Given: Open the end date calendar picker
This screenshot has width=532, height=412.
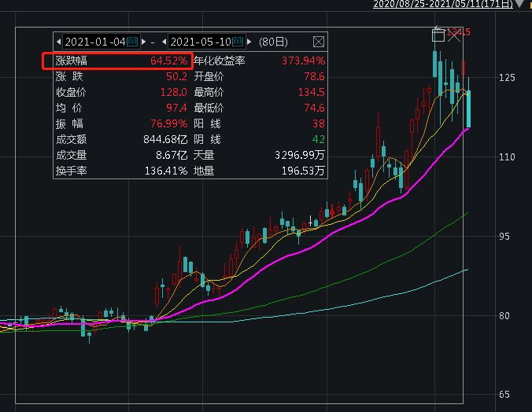Looking at the screenshot, I should 238,41.
